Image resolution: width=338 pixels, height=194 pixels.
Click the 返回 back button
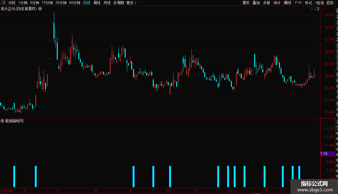[330, 3]
